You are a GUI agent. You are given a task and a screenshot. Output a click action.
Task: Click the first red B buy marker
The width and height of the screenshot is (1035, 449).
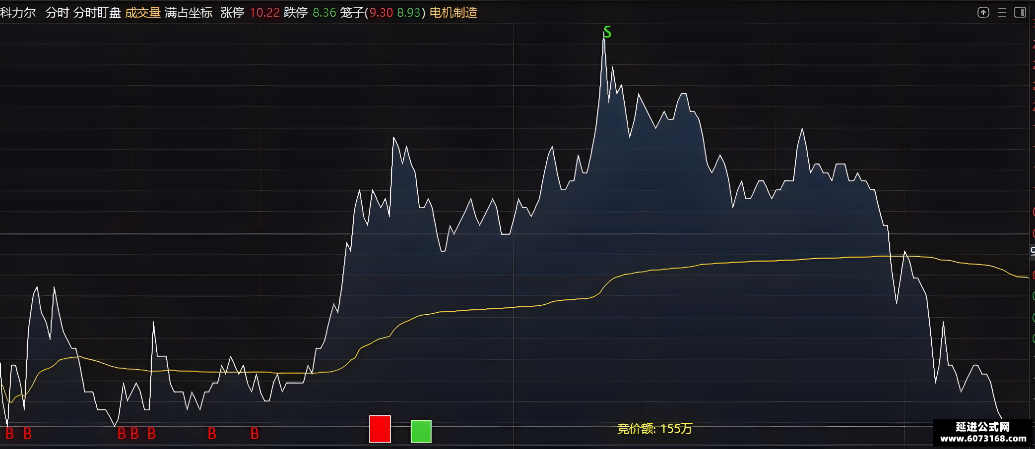9,434
